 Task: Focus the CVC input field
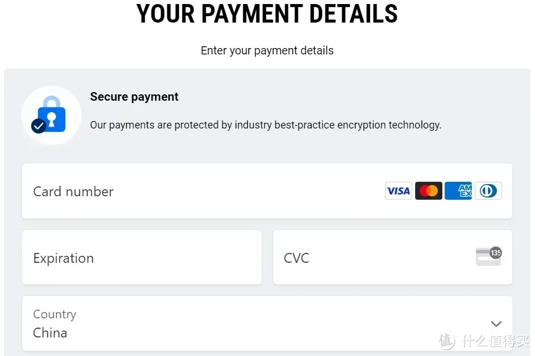pos(393,257)
